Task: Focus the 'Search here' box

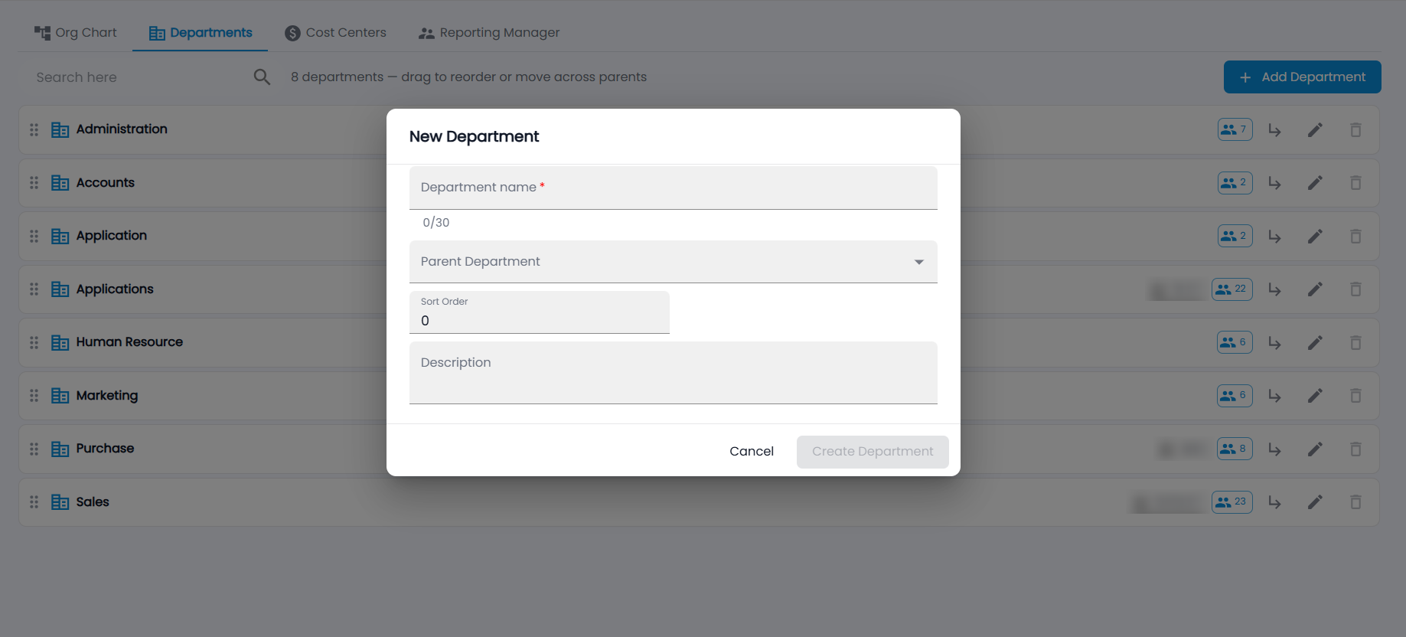Action: point(142,77)
